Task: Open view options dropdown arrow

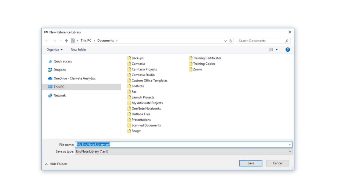Action: tap(277, 49)
